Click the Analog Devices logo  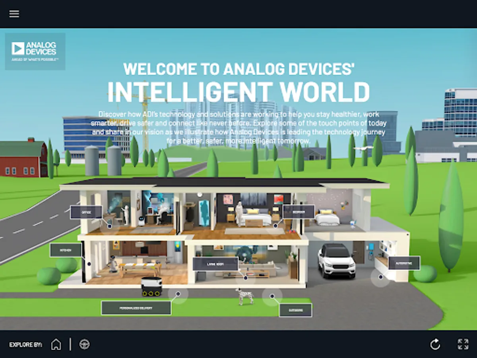35,51
